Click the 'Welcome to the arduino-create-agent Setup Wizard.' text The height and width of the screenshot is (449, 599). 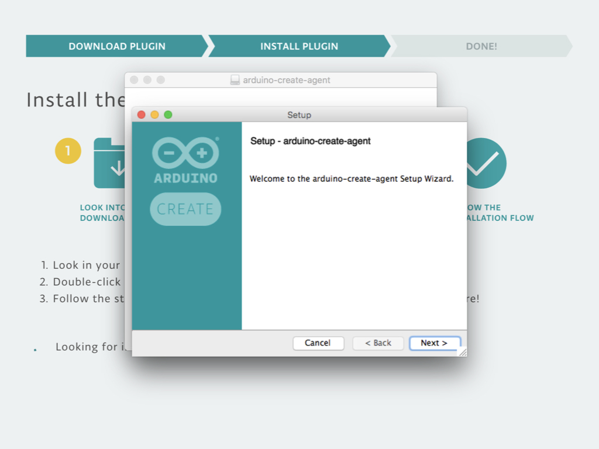[352, 179]
